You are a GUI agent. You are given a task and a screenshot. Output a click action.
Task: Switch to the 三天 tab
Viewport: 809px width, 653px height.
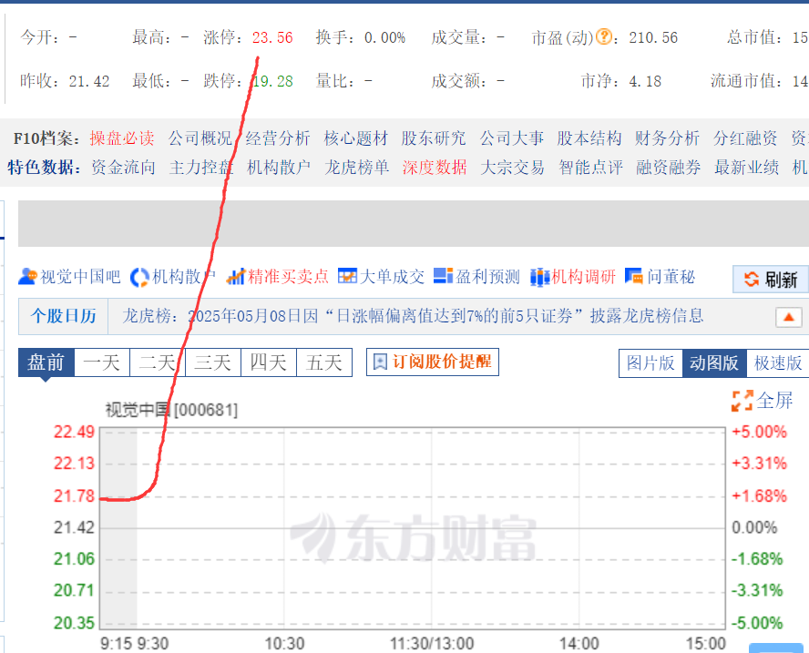coord(212,362)
